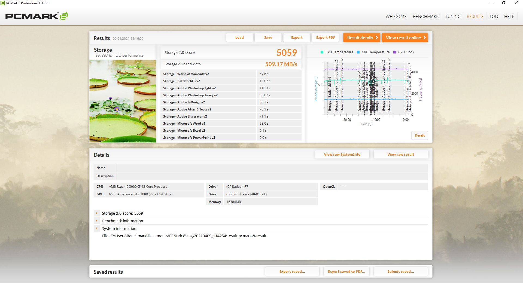Click the Save result button
Viewport: 523px width, 283px height.
[268, 38]
